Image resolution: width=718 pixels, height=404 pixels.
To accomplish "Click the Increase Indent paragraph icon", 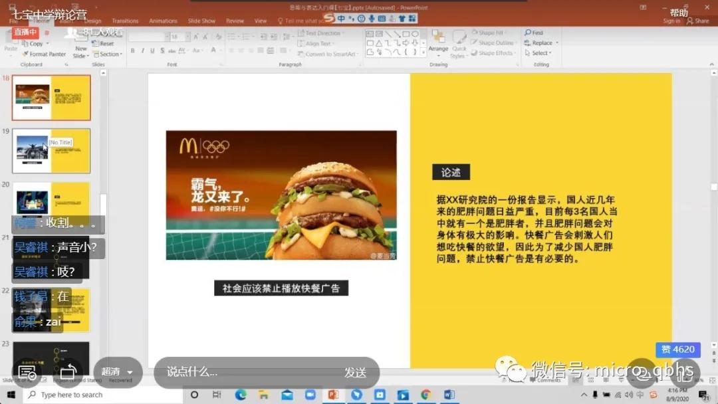I will point(273,37).
